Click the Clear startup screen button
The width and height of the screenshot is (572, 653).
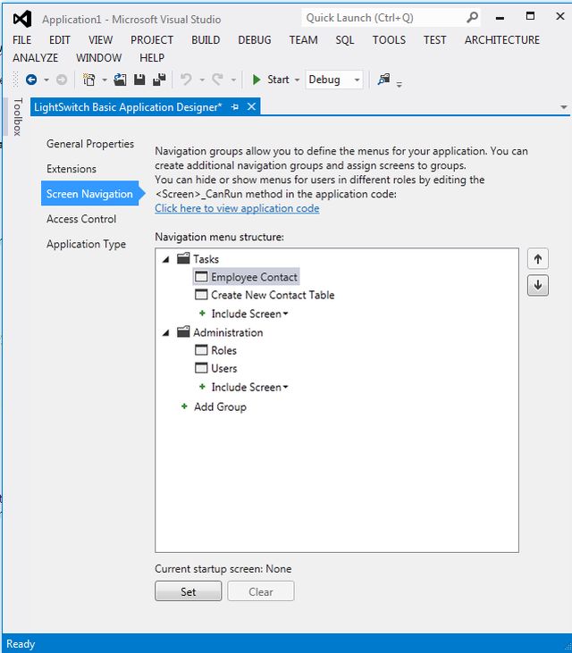[x=261, y=591]
